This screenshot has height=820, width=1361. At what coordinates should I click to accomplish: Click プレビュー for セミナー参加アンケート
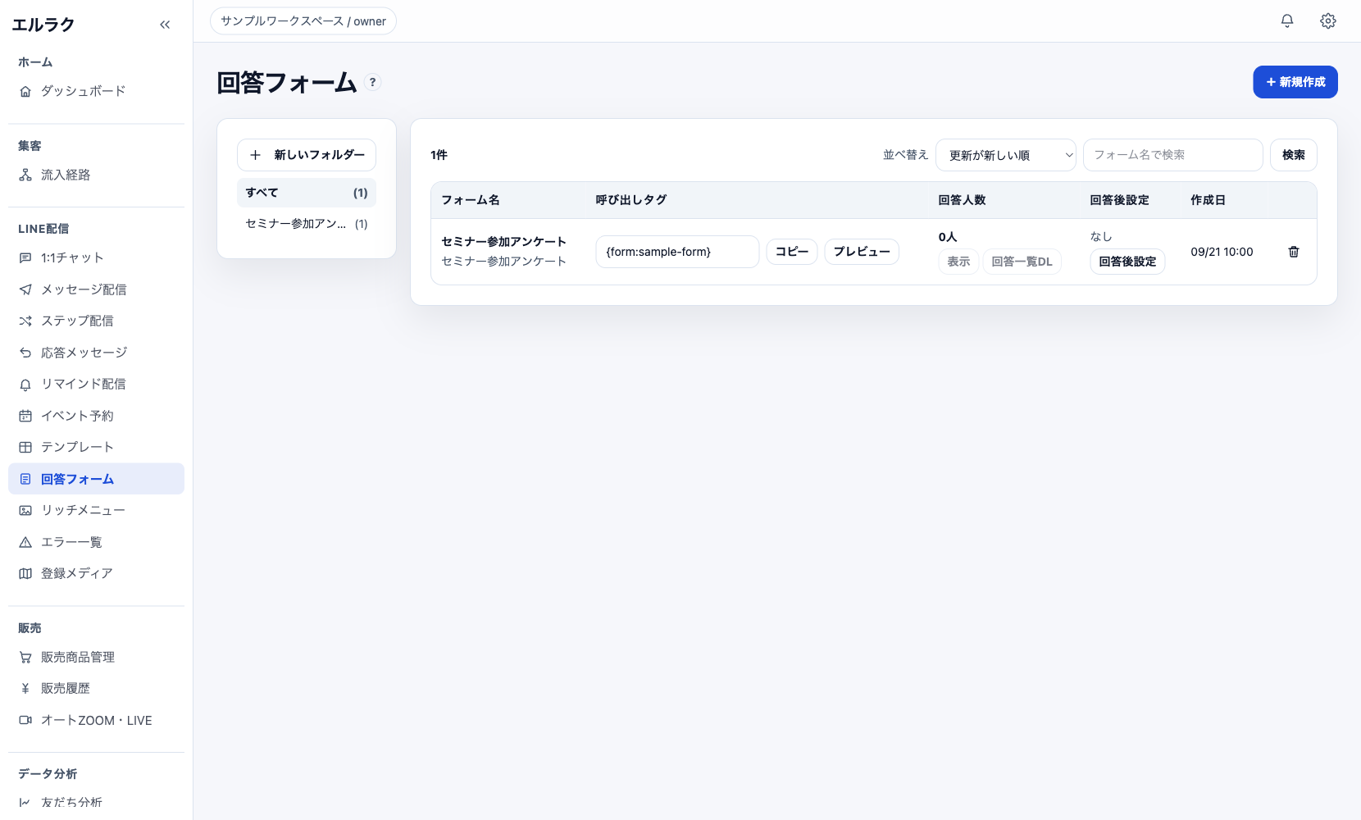click(862, 252)
